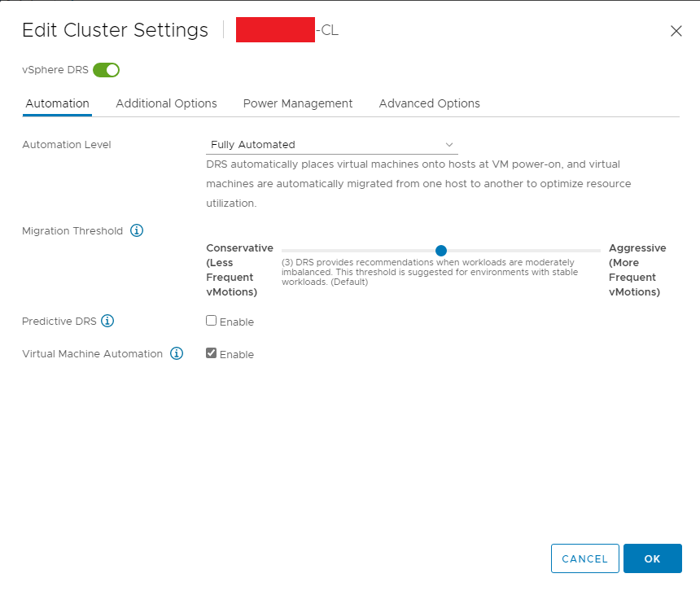Image resolution: width=700 pixels, height=591 pixels.
Task: Click the Migration Threshold info icon
Action: pos(137,230)
